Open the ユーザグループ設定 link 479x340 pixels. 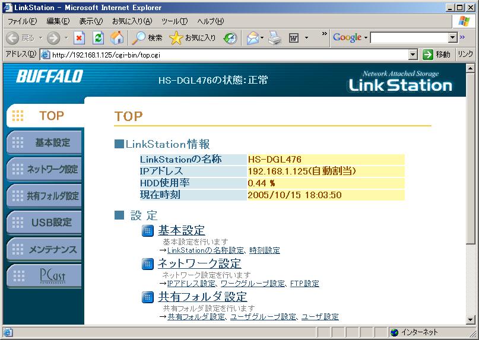[x=263, y=317]
